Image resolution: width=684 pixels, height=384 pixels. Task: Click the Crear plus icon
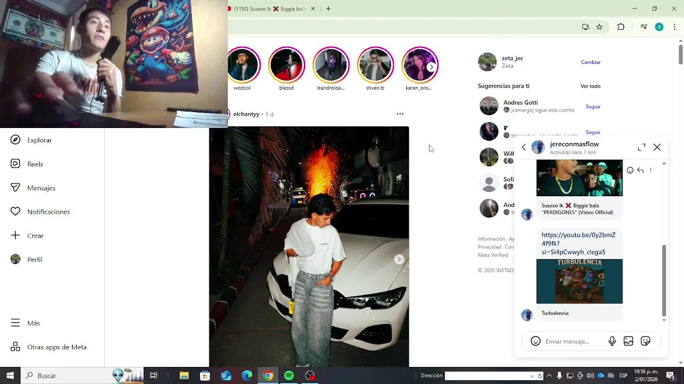15,236
